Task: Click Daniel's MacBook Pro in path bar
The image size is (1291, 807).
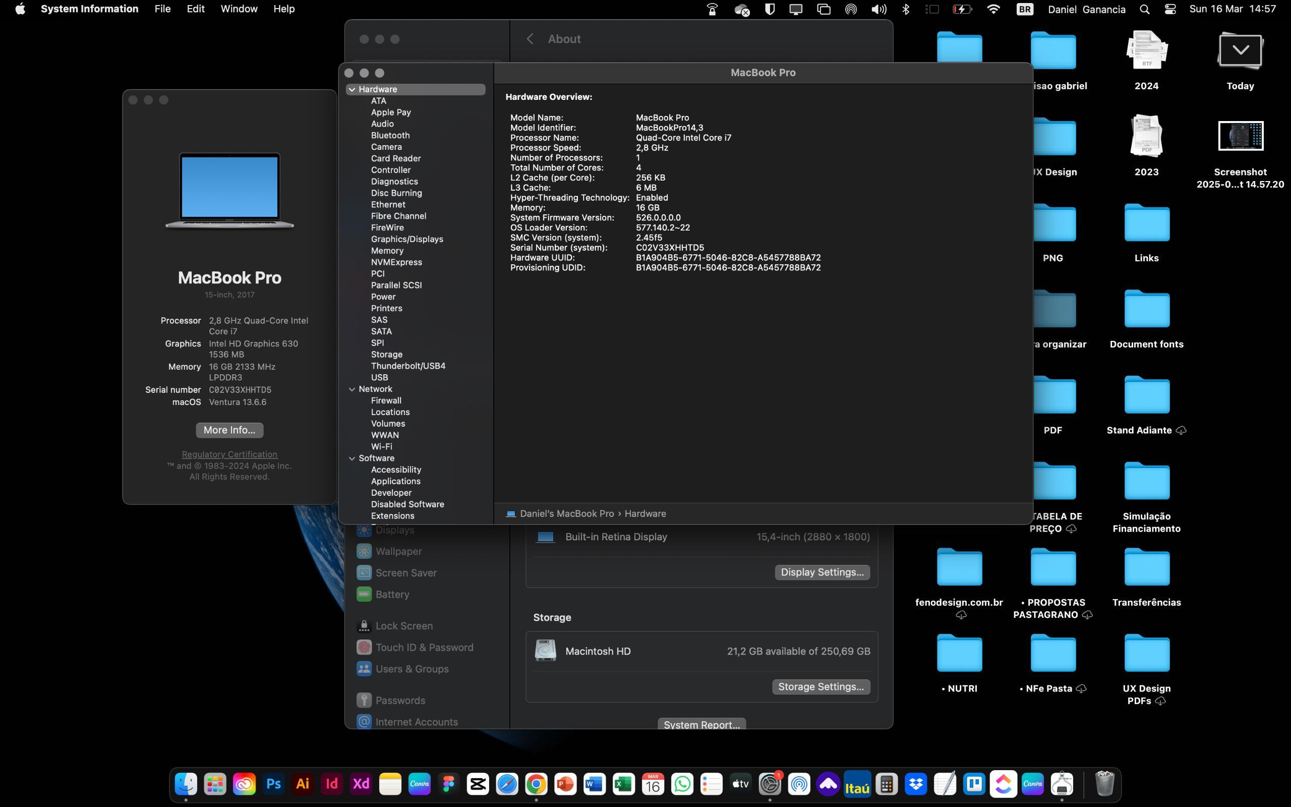Action: tap(566, 513)
